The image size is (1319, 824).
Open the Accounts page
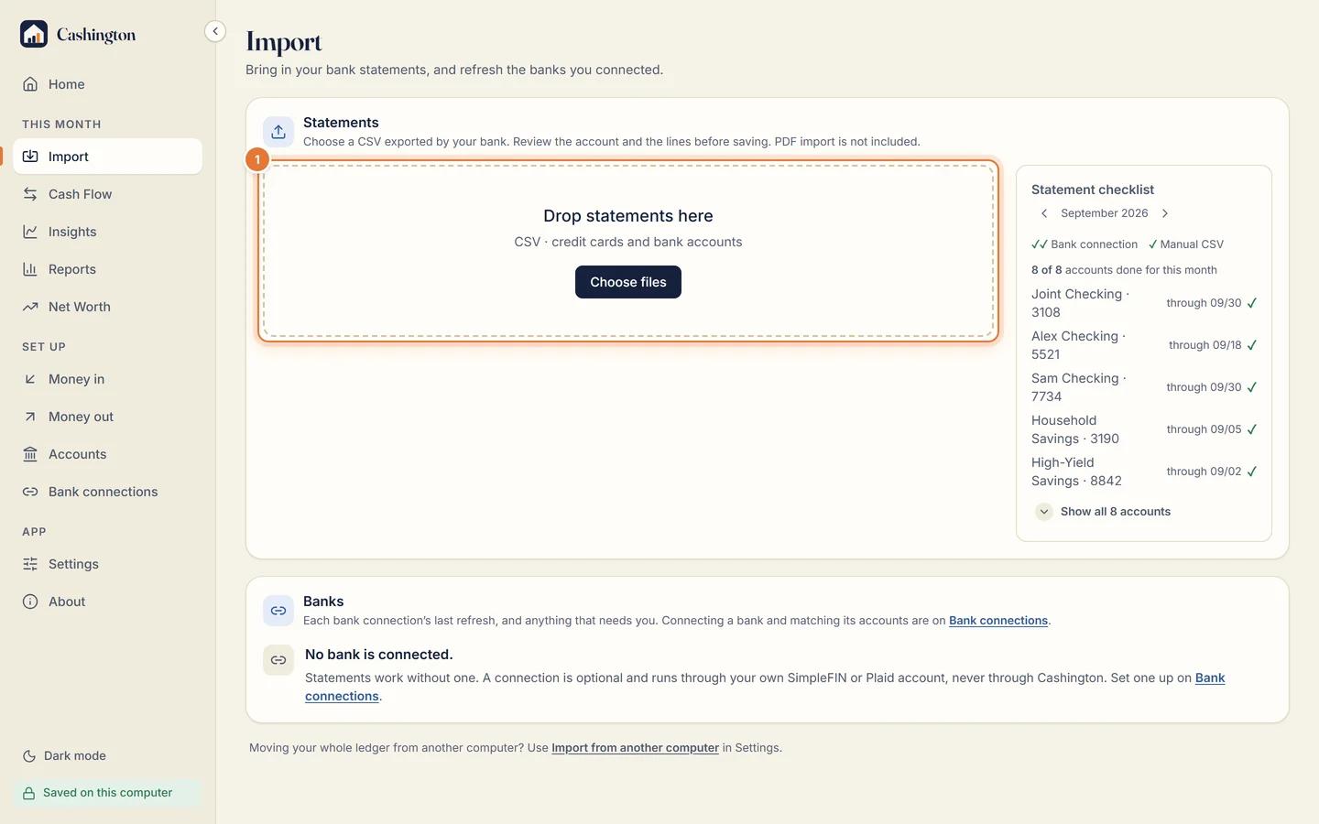click(108, 454)
